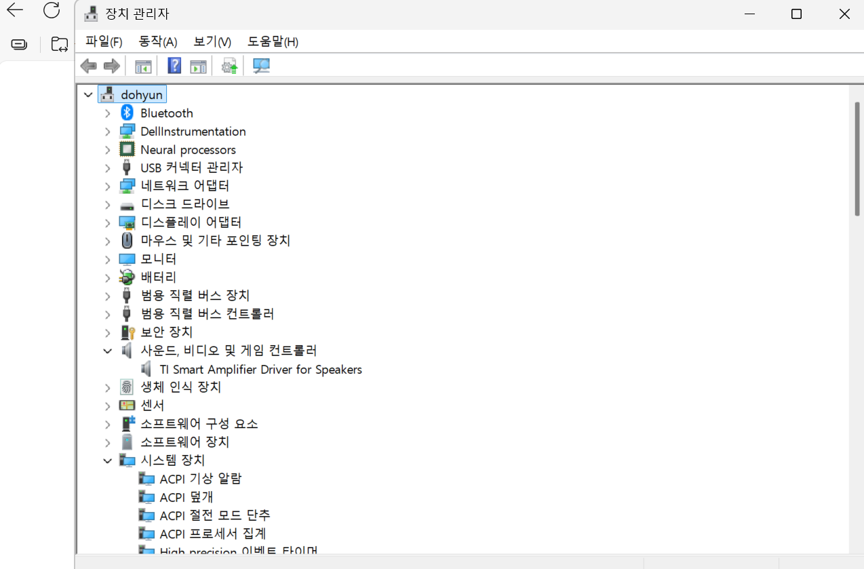864x569 pixels.
Task: Click the 디스크 드라이브 icon
Action: [x=127, y=205]
